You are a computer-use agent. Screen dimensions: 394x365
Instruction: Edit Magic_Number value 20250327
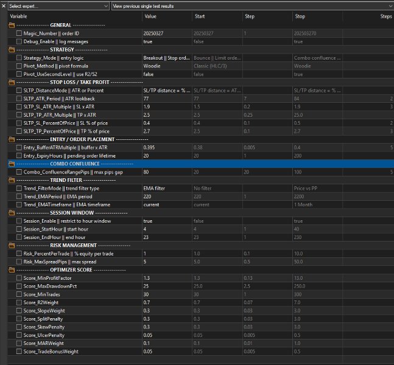pyautogui.click(x=167, y=33)
